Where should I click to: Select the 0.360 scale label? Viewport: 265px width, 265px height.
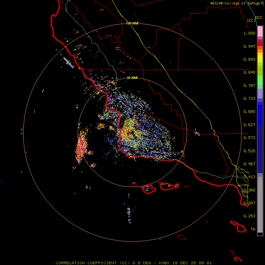[249, 190]
